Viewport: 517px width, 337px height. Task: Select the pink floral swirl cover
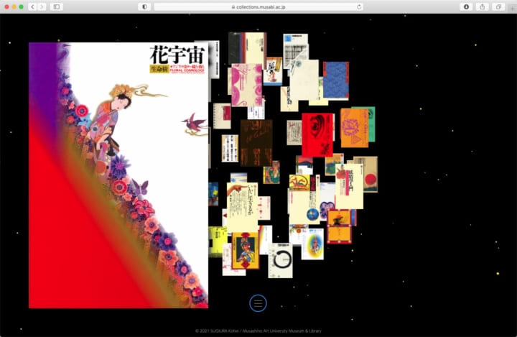(x=247, y=85)
